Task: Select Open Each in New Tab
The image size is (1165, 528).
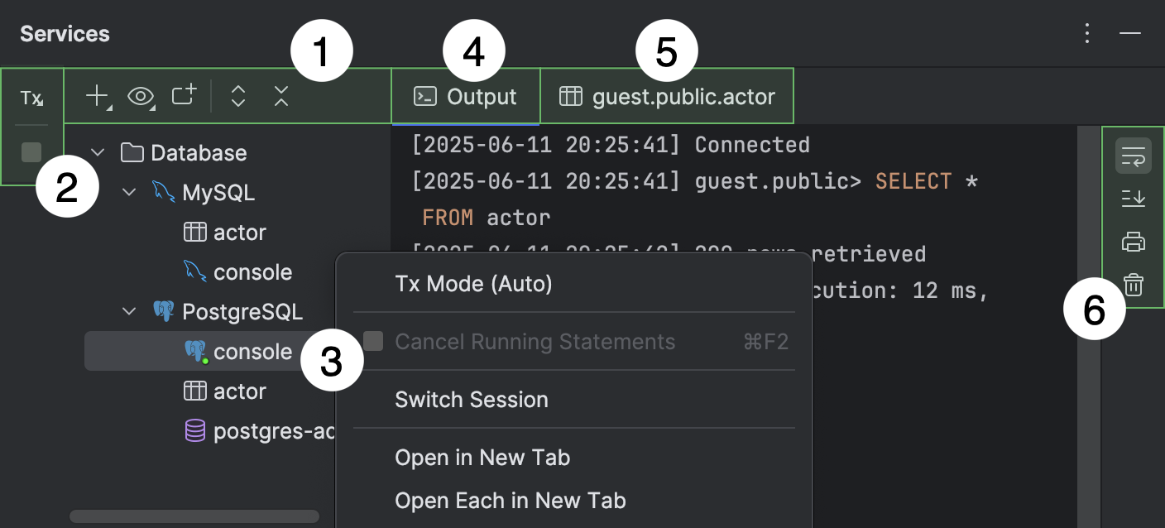Action: point(511,500)
